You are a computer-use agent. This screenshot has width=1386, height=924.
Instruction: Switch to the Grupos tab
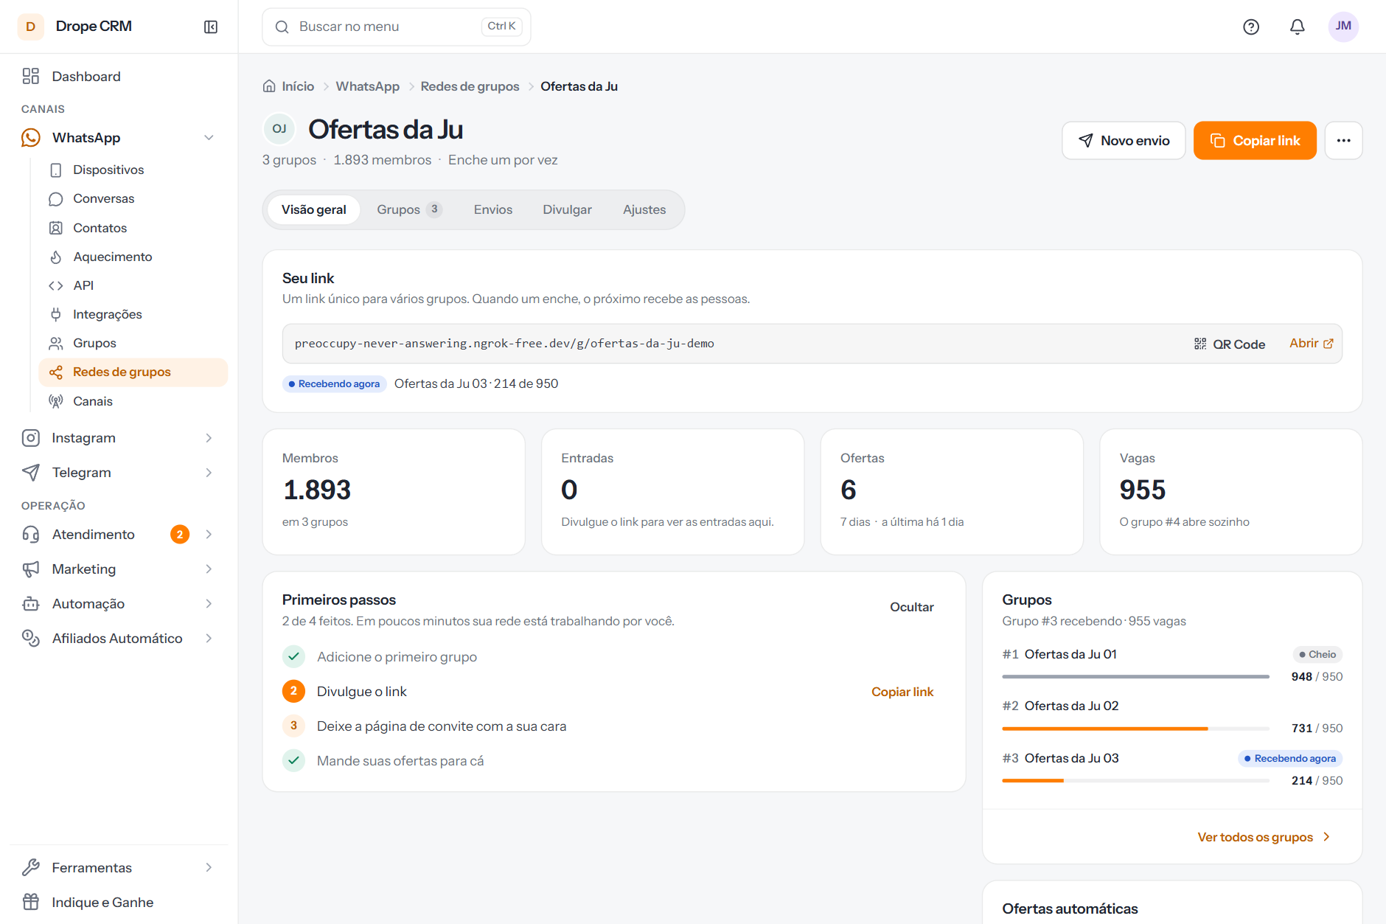(409, 210)
